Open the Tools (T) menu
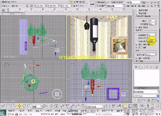 pyautogui.click(x=22, y=111)
